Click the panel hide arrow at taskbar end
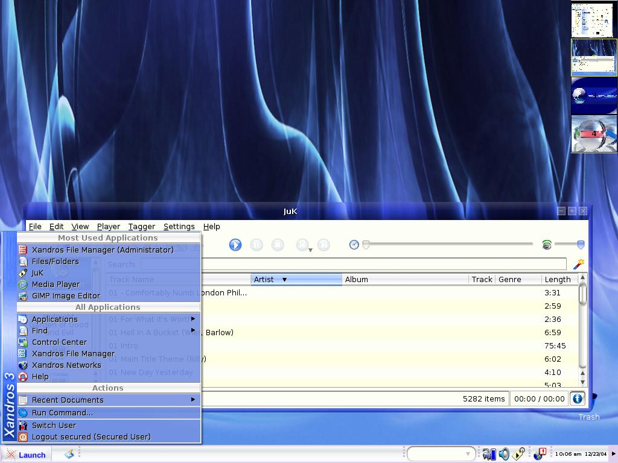The height and width of the screenshot is (463, 618). (x=613, y=453)
